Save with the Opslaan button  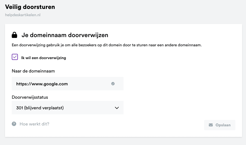click(220, 125)
